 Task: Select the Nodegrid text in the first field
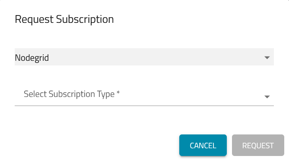coord(32,58)
